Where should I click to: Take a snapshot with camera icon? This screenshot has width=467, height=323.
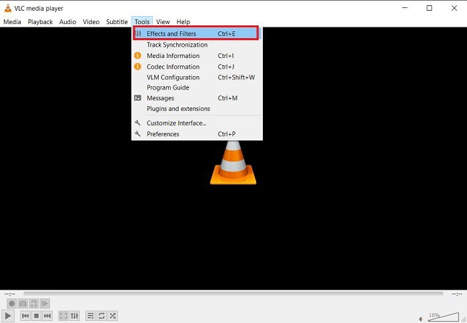(23, 304)
